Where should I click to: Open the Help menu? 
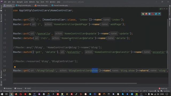59,2
